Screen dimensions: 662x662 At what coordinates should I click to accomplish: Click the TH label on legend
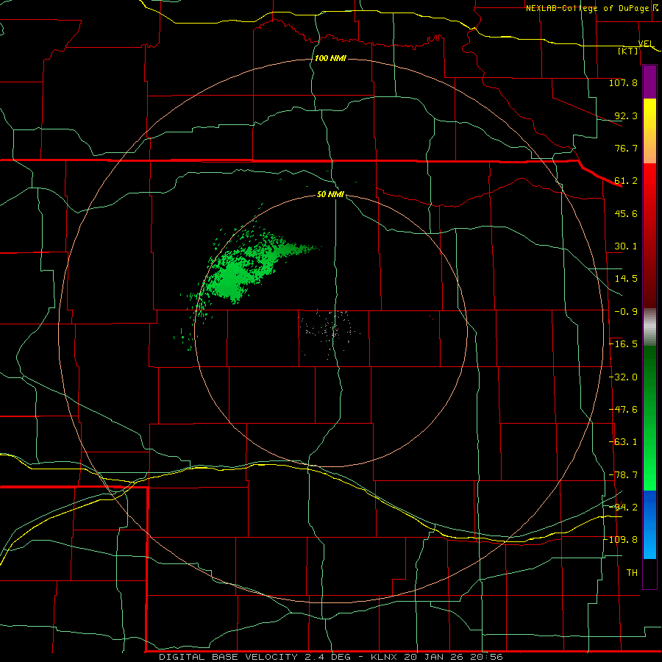click(632, 572)
